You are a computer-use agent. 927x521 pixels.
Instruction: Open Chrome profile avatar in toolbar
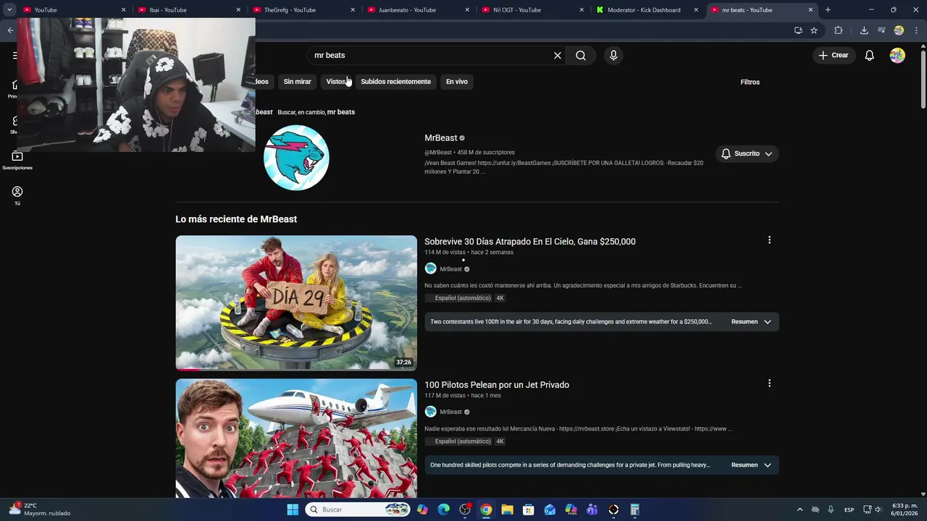[x=899, y=30]
